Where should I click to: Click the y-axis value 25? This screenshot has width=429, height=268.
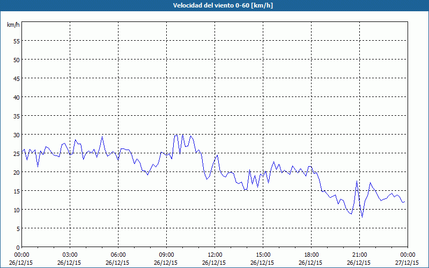tap(17, 153)
